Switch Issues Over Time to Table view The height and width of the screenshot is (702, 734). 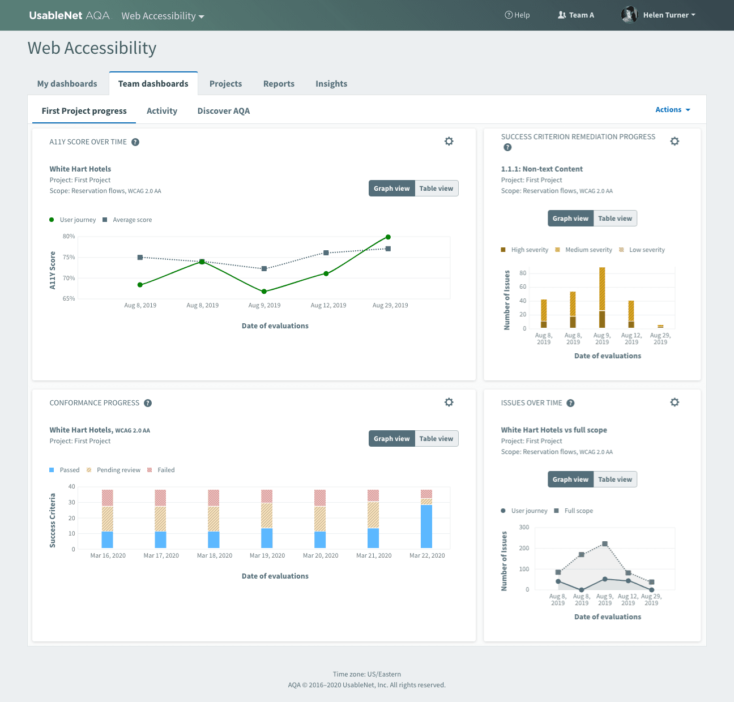point(614,480)
